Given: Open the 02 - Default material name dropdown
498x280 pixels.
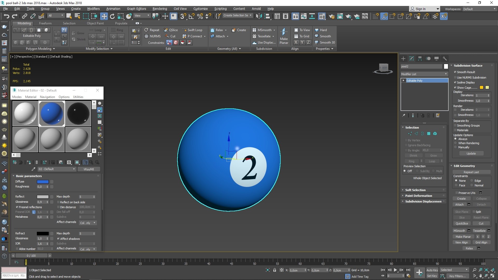Looking at the screenshot, I should (57, 169).
